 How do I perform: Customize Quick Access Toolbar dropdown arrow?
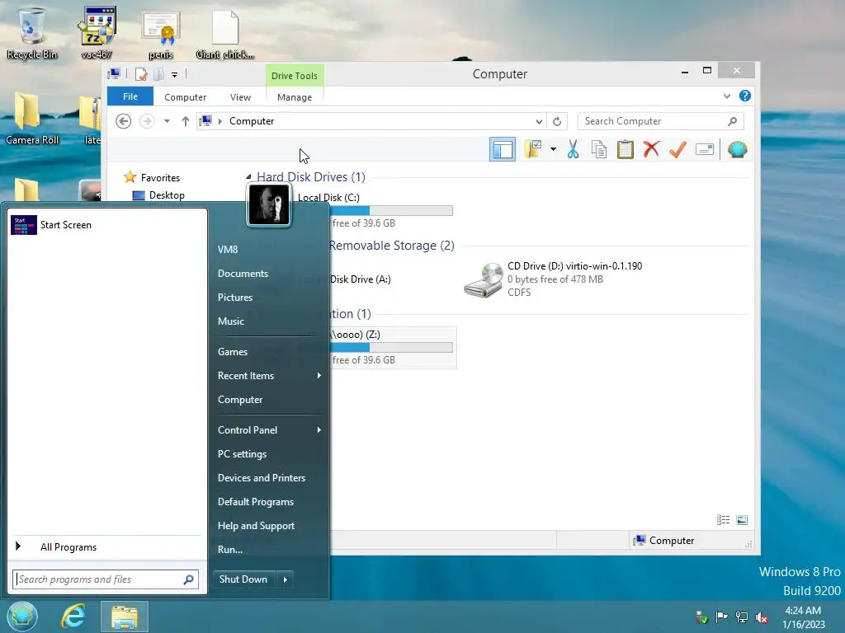tap(175, 75)
